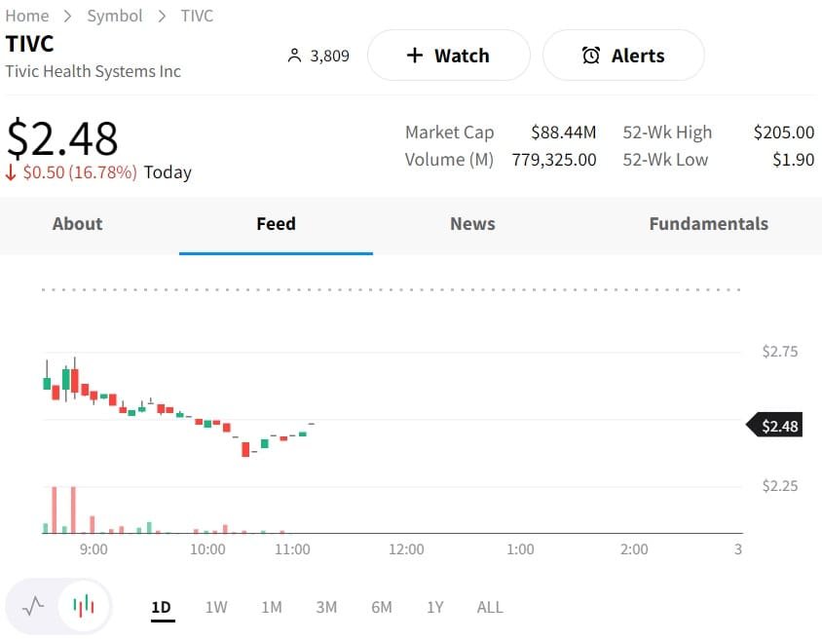Click the watchers person icon
The height and width of the screenshot is (641, 822).
click(295, 57)
